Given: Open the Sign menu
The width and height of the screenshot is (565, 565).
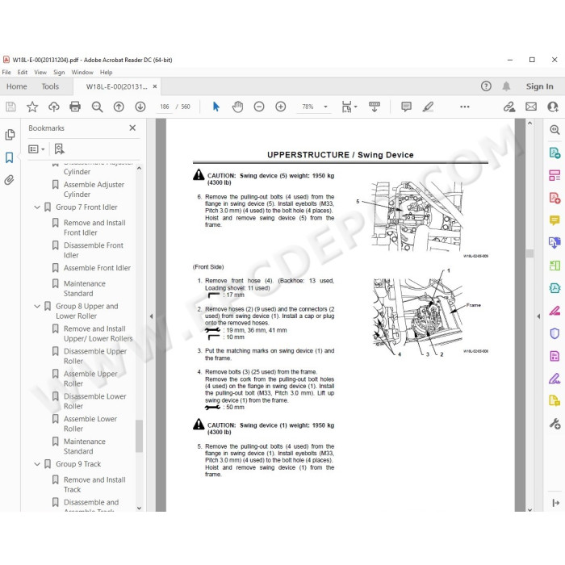Looking at the screenshot, I should coord(59,72).
